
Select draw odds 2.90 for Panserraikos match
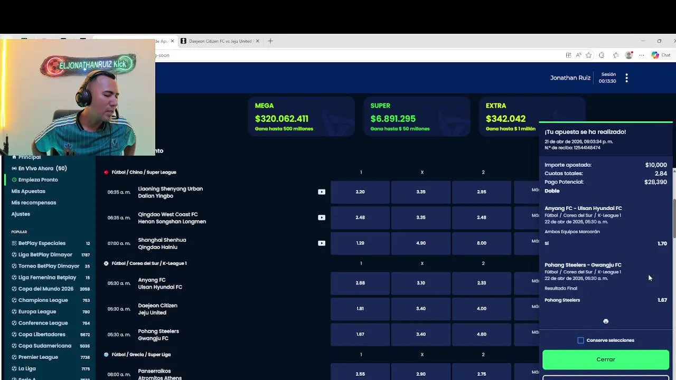coord(421,374)
